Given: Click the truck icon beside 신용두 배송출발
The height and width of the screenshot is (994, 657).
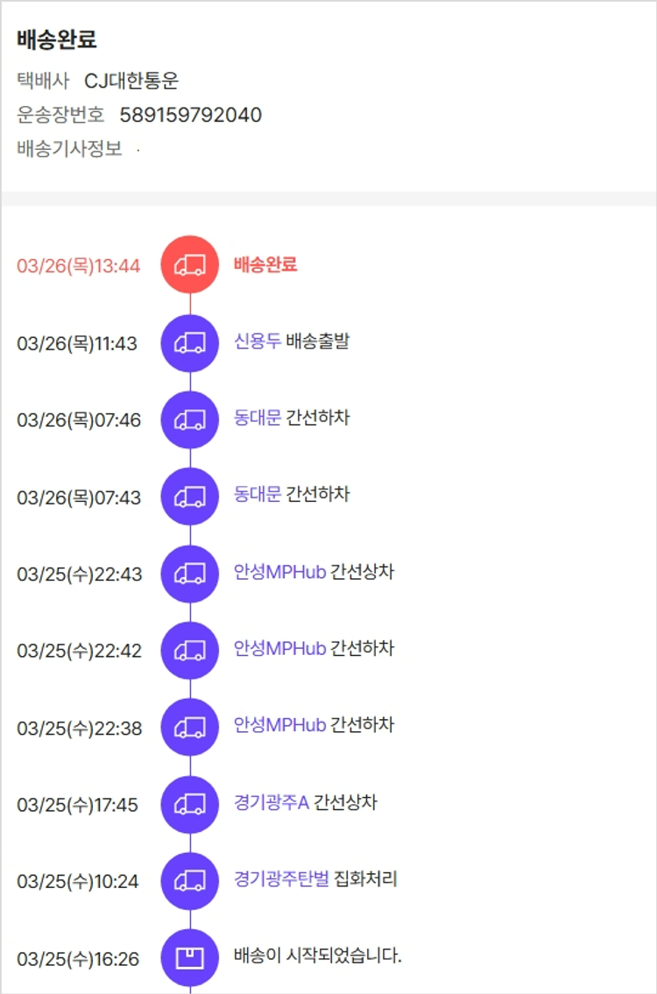Looking at the screenshot, I should [x=189, y=342].
